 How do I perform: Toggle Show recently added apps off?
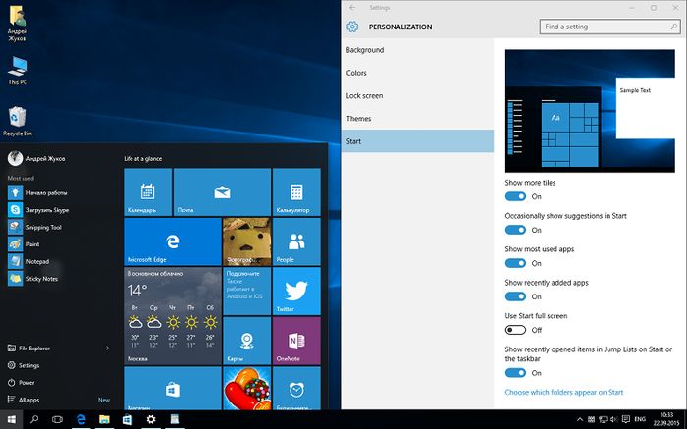click(515, 296)
